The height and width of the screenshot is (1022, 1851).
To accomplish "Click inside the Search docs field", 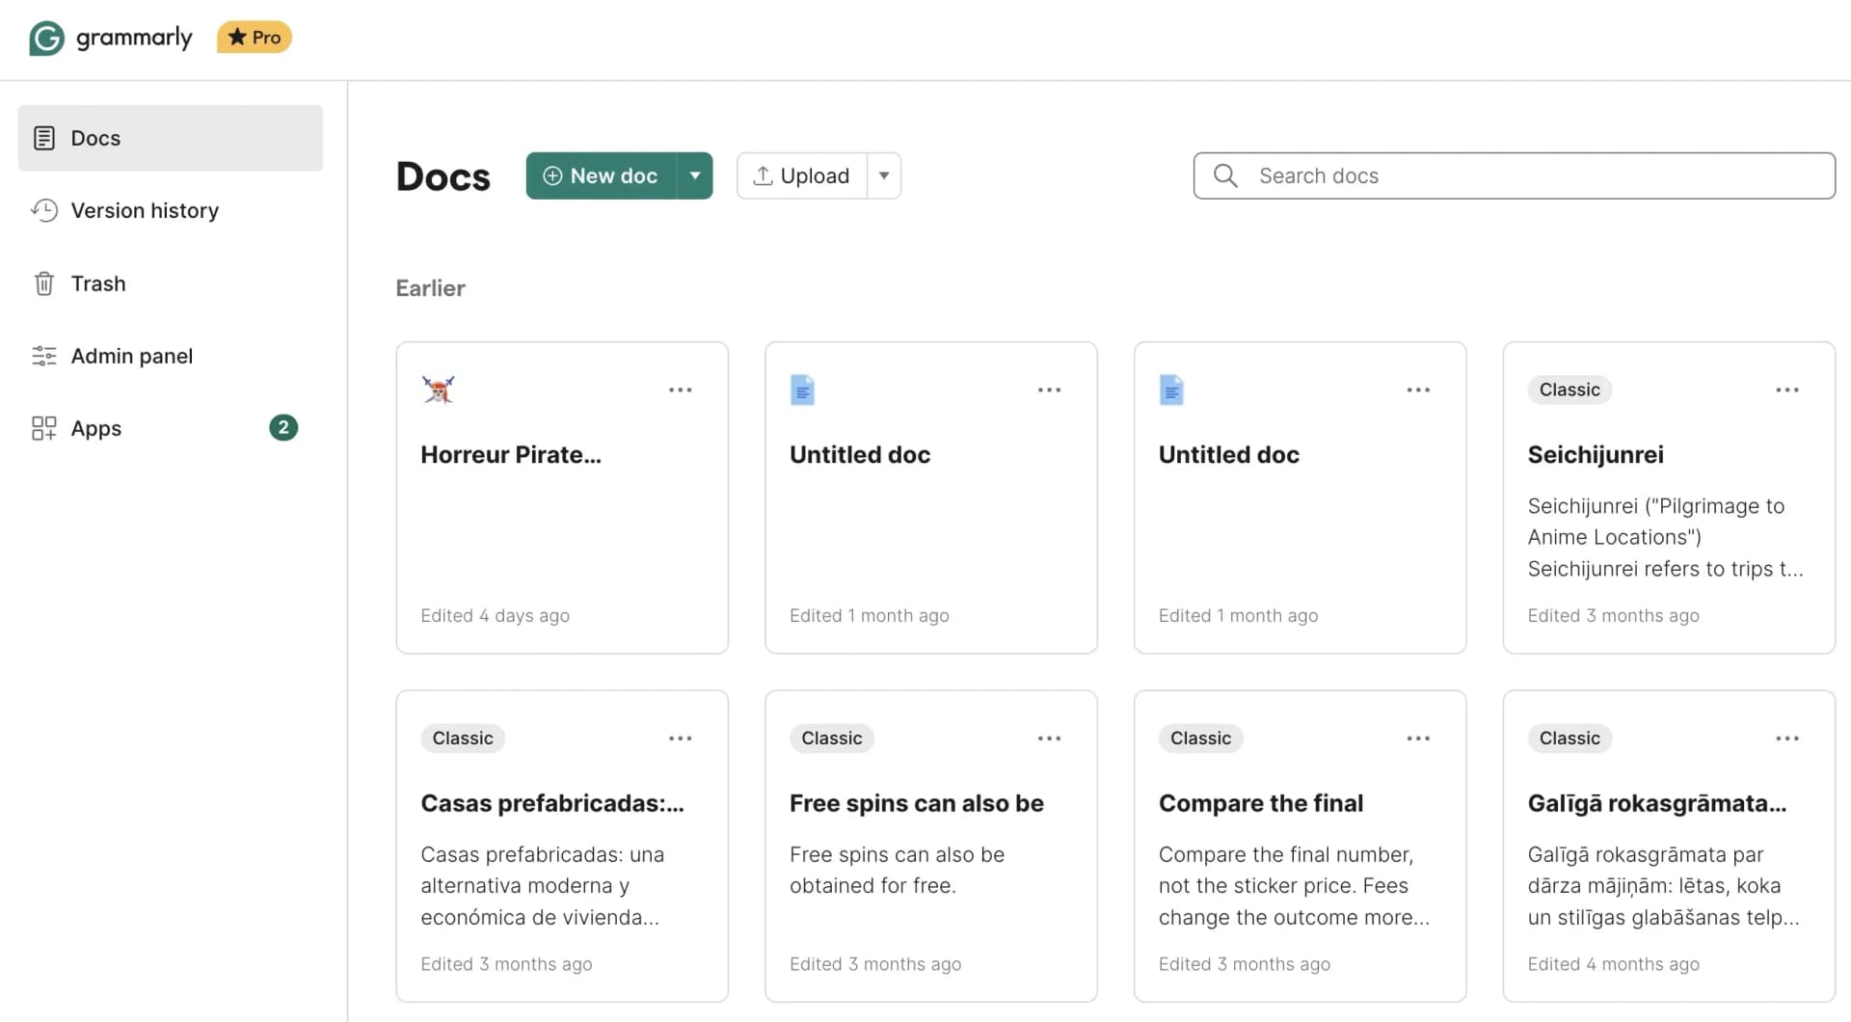I will tap(1446, 175).
